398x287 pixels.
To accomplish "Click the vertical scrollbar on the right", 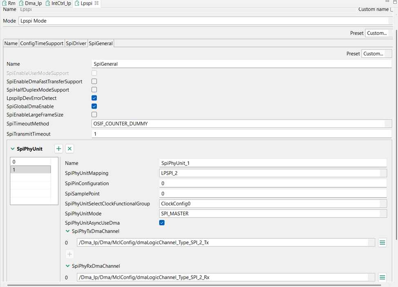I will pos(396,134).
